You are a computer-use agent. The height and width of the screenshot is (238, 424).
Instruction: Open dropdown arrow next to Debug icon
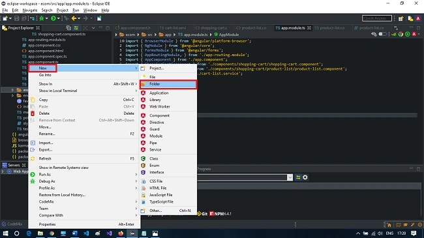(x=47, y=18)
